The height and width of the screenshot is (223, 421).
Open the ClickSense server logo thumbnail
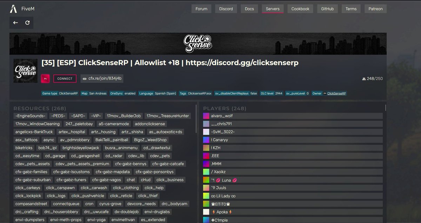point(26,71)
